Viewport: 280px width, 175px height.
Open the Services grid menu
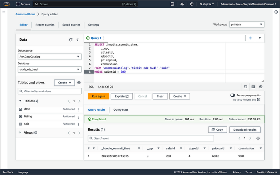tap(23, 4)
